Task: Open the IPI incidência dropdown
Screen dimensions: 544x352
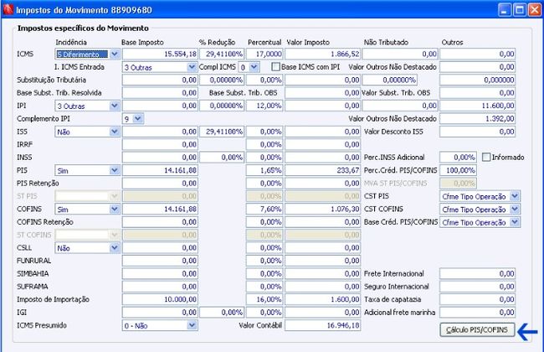Action: pyautogui.click(x=115, y=106)
